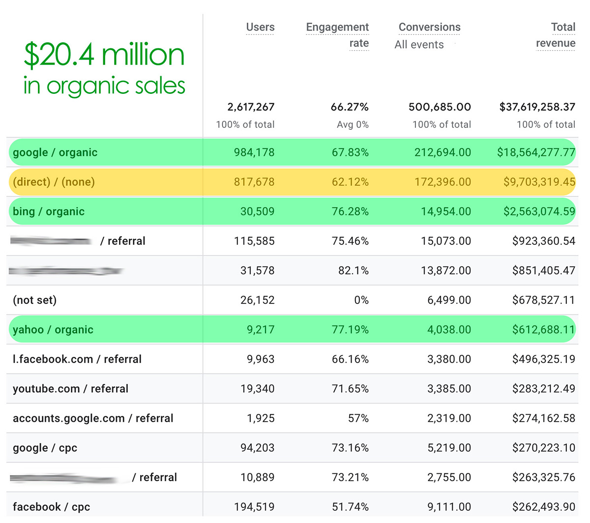The width and height of the screenshot is (590, 523).
Task: Click accounts.google.com revenue $274,162.58
Action: (x=544, y=418)
